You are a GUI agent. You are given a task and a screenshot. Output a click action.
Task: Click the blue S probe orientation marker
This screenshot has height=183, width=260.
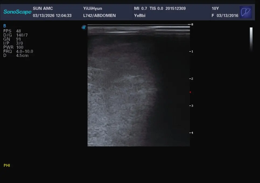coord(84,27)
